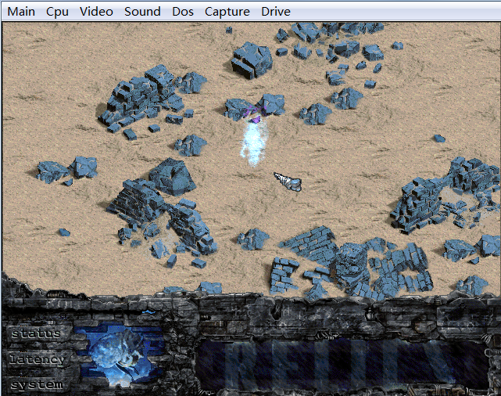Click the system button in game panel
Viewport: 501px width, 396px height.
[37, 385]
